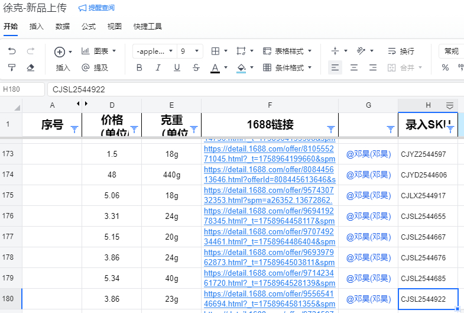Click the wrap text icon

[x=392, y=51]
